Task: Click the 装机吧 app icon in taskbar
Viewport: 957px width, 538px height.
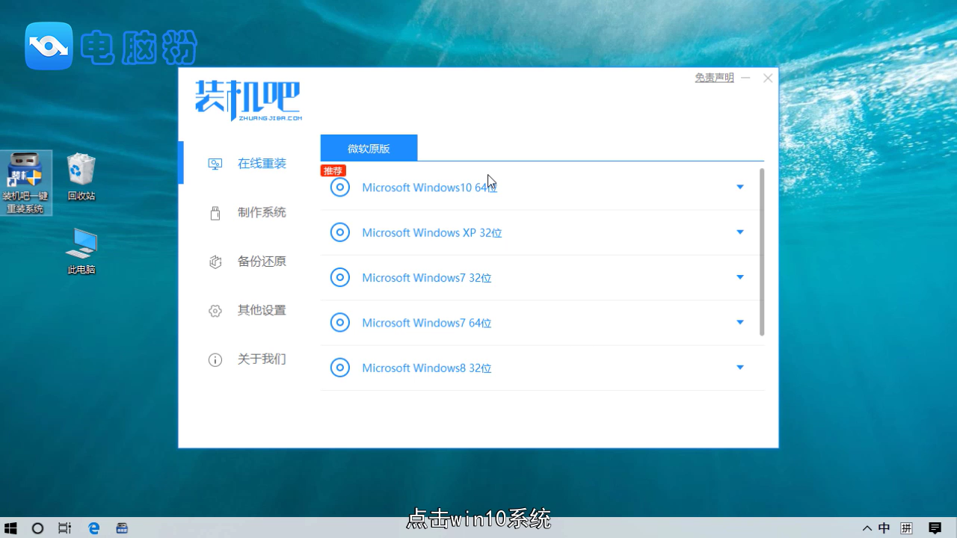Action: pos(121,528)
